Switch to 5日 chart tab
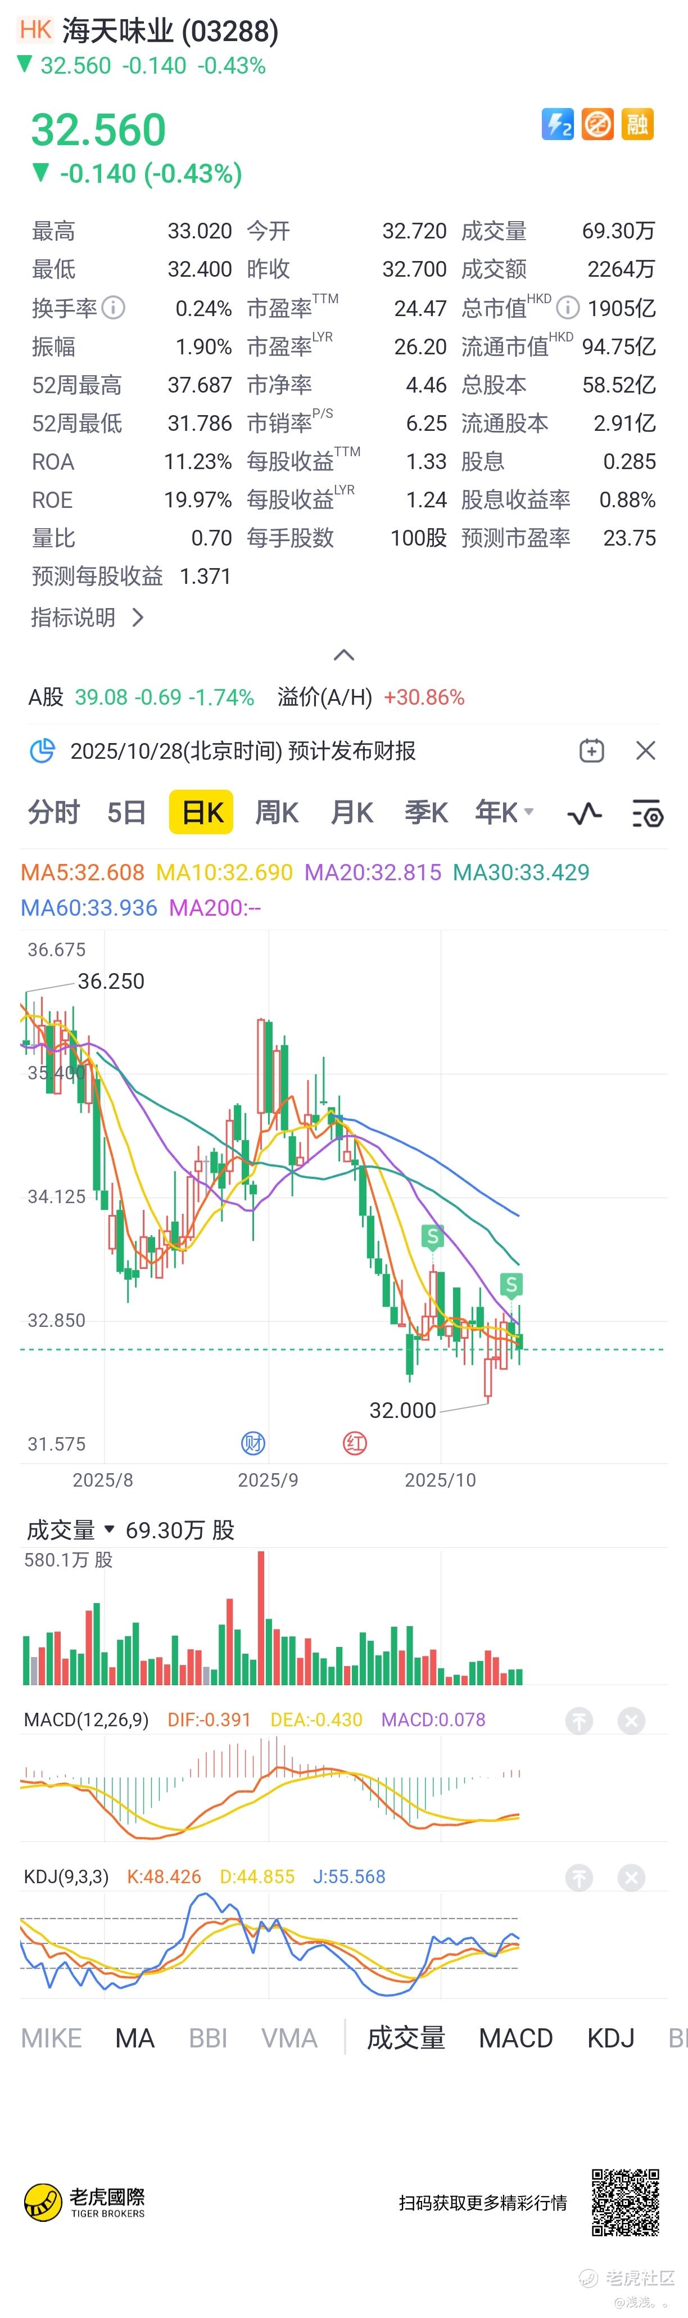 coord(126,813)
